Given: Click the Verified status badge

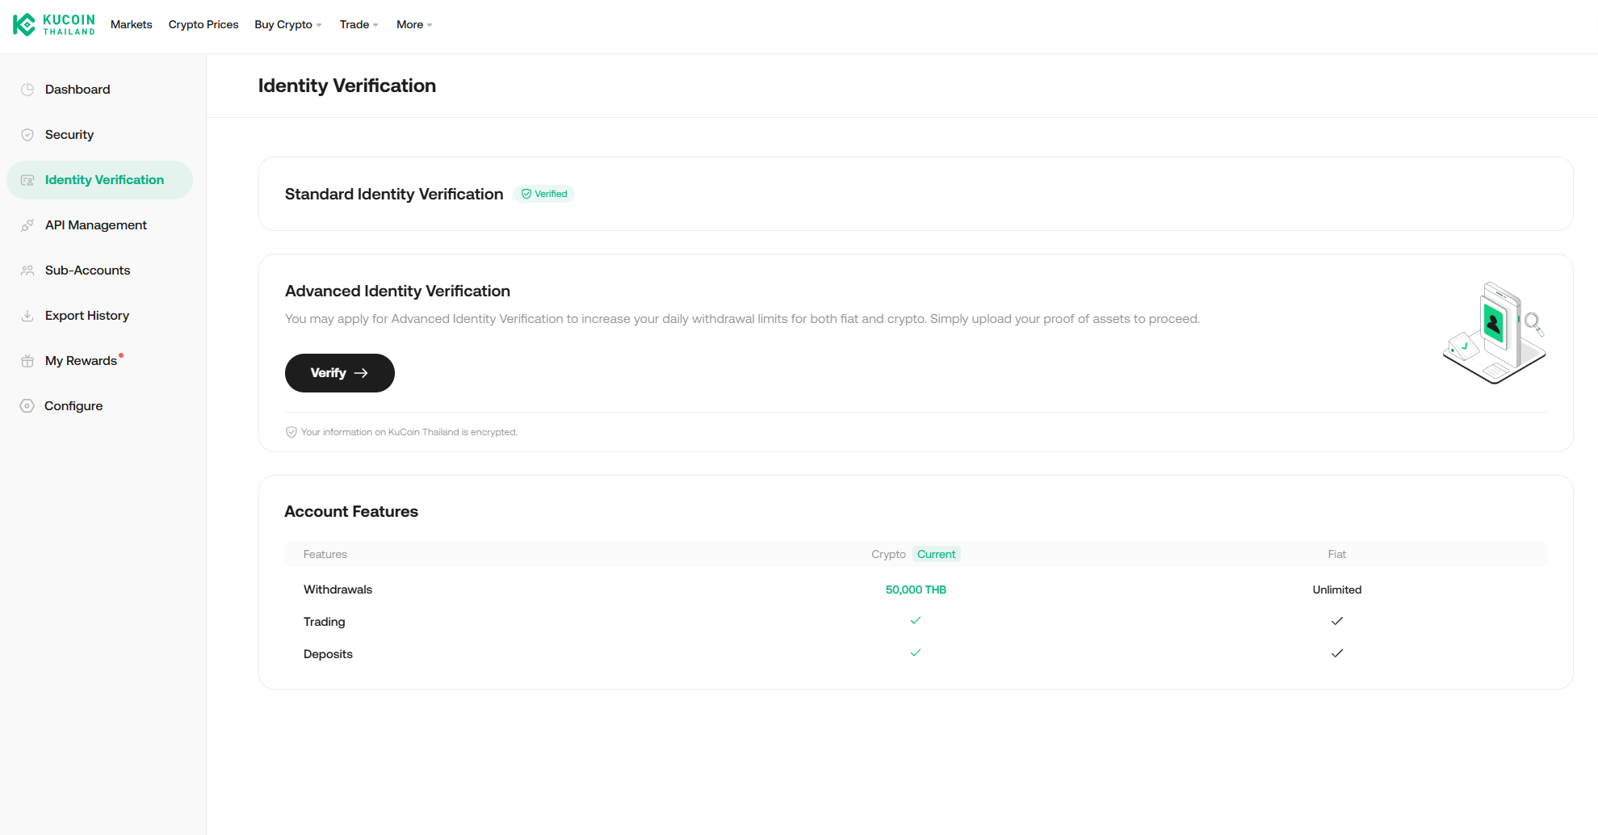Looking at the screenshot, I should click(x=544, y=194).
